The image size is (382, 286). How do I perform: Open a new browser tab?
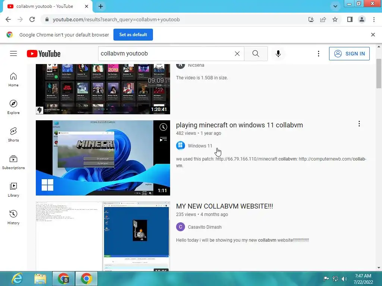click(x=101, y=6)
